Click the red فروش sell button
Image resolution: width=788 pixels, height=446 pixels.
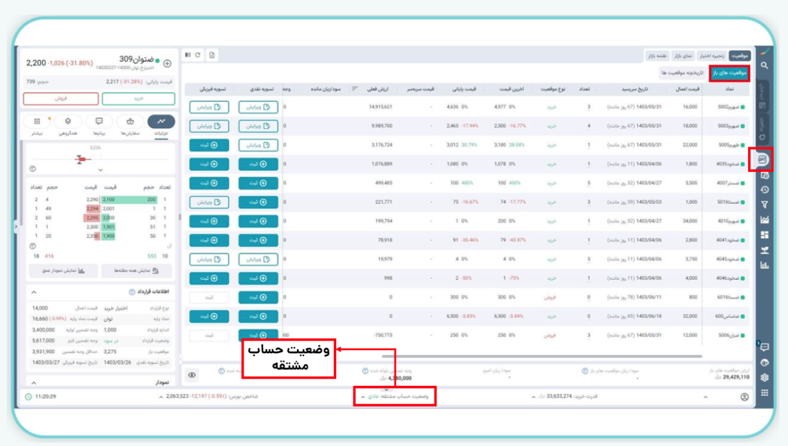[61, 99]
